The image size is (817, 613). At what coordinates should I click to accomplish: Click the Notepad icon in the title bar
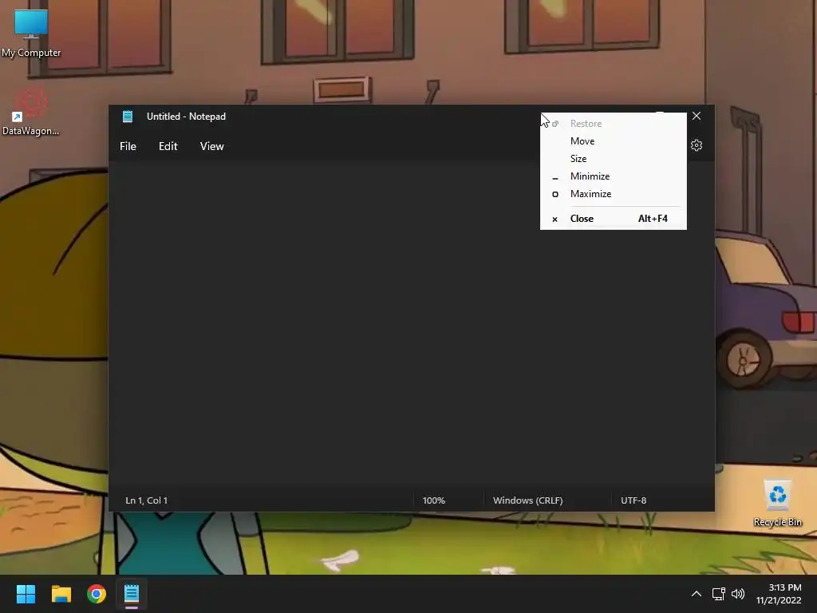coord(128,117)
